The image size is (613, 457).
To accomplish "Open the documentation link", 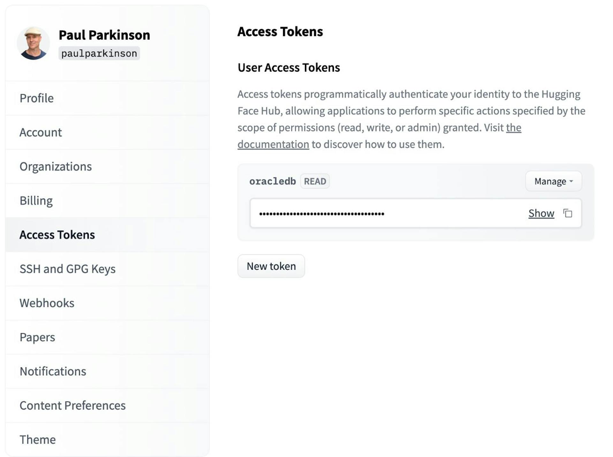I will point(273,144).
